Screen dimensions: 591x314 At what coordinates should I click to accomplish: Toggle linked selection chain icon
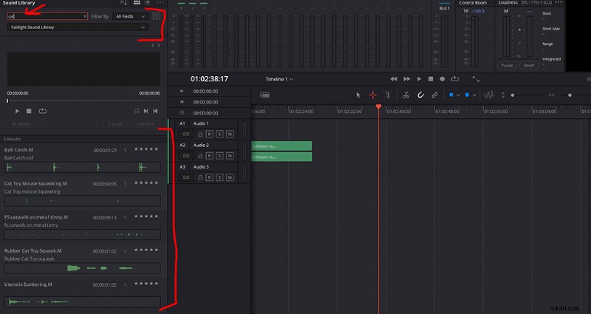tap(434, 95)
